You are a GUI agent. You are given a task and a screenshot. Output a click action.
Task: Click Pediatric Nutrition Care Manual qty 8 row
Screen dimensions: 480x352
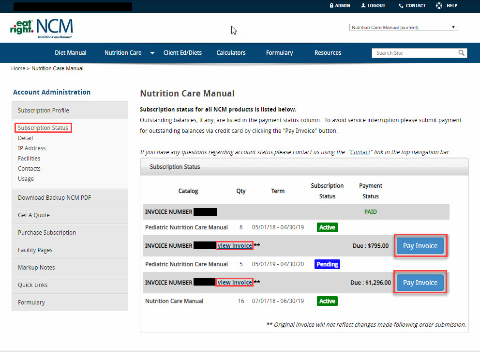(296, 227)
